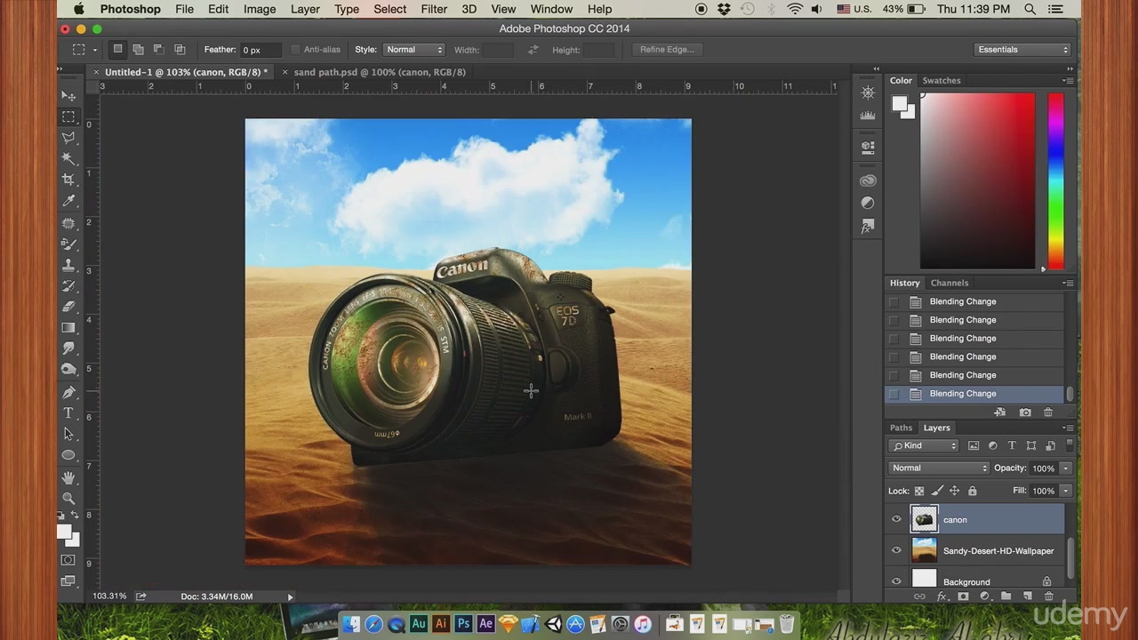The width and height of the screenshot is (1138, 640).
Task: Select the Pen tool
Action: tap(68, 392)
